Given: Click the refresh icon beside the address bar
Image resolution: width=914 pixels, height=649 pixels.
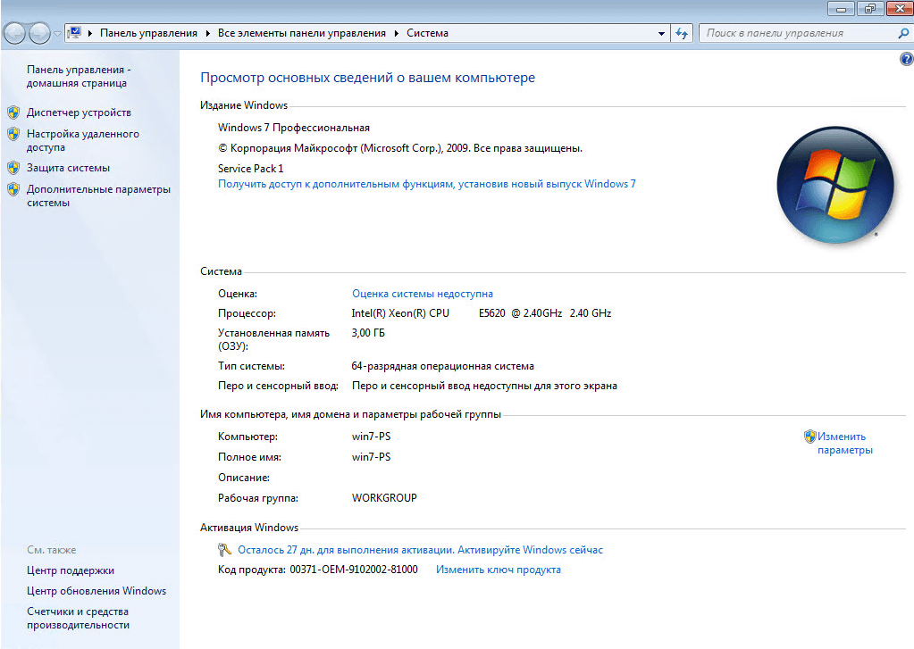Looking at the screenshot, I should (x=683, y=33).
